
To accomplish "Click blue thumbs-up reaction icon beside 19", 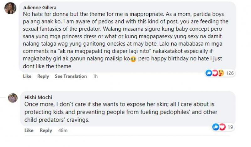I will pos(216,127).
